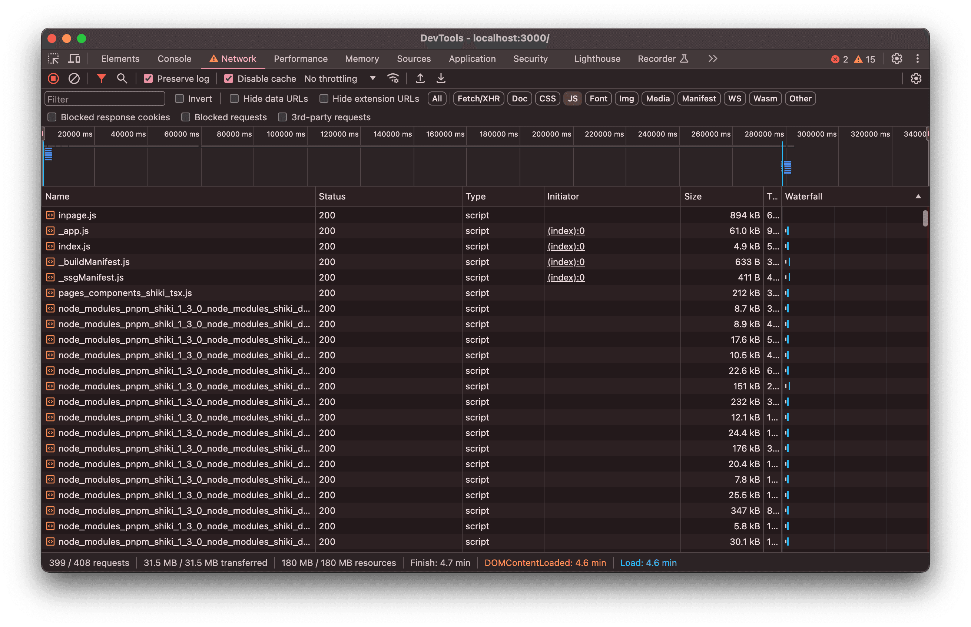
Task: Click the Recorder flask icon
Action: [x=684, y=58]
